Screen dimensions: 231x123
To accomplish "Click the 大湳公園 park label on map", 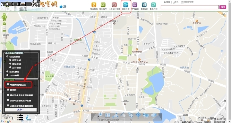I will [x=49, y=76].
